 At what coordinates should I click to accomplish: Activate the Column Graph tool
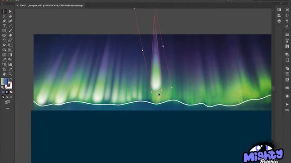(10, 64)
